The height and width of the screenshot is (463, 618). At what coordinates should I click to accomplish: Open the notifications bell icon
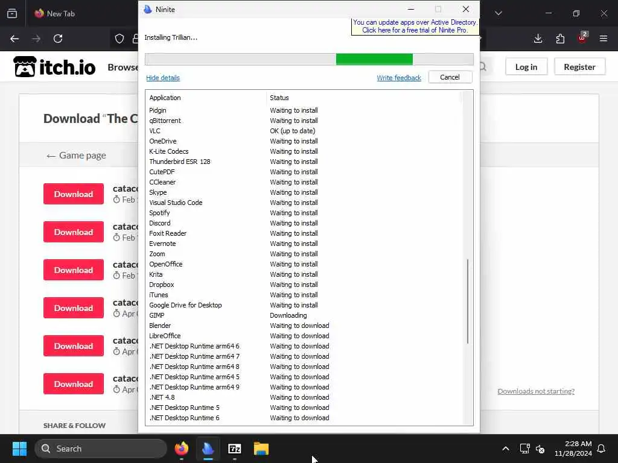click(601, 449)
